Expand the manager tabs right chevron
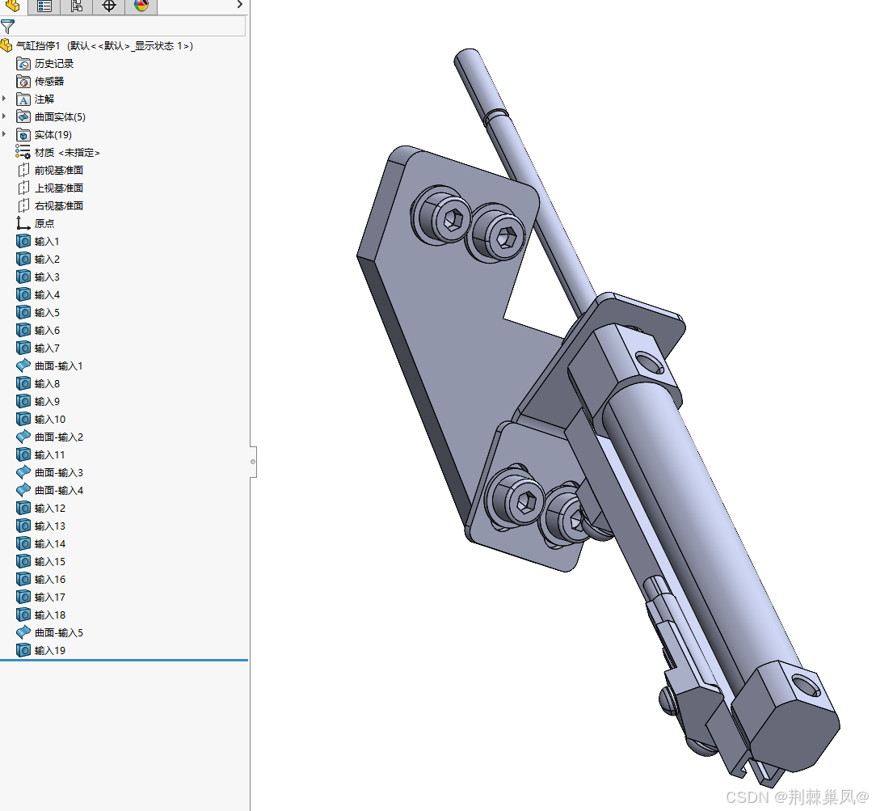 [x=240, y=5]
